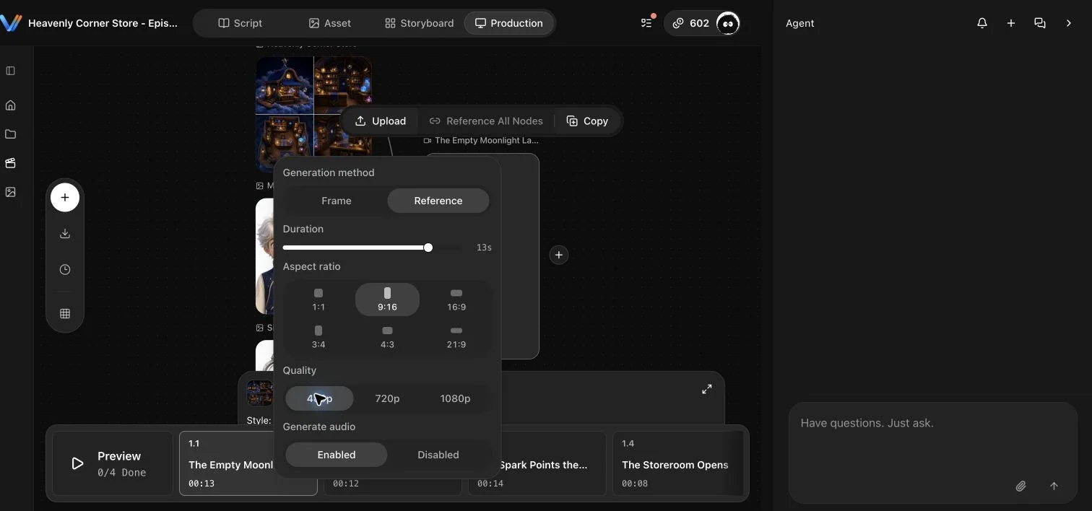Click the plus button beside the video node
Image resolution: width=1092 pixels, height=511 pixels.
click(x=558, y=255)
